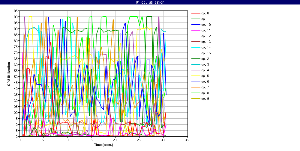The width and height of the screenshot is (300, 151).
Task: Select the "cpu 2" legend label
Action: pos(205,59)
